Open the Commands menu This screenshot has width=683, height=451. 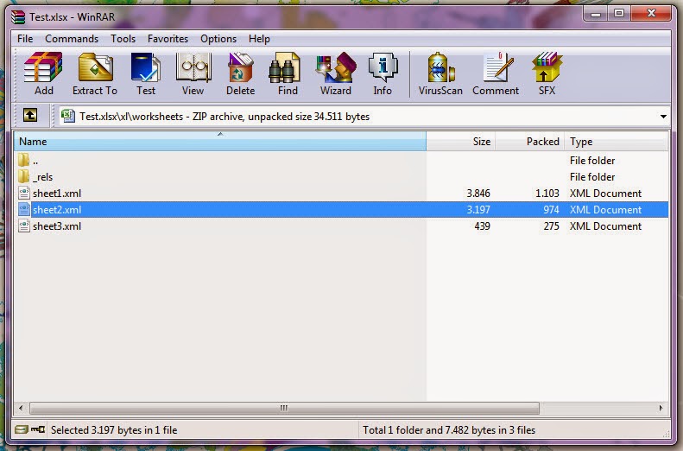point(72,39)
